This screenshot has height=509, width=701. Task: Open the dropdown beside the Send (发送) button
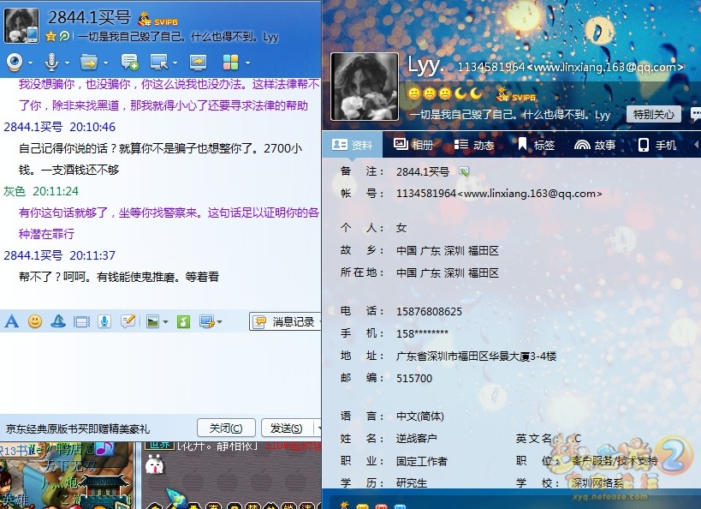[318, 428]
